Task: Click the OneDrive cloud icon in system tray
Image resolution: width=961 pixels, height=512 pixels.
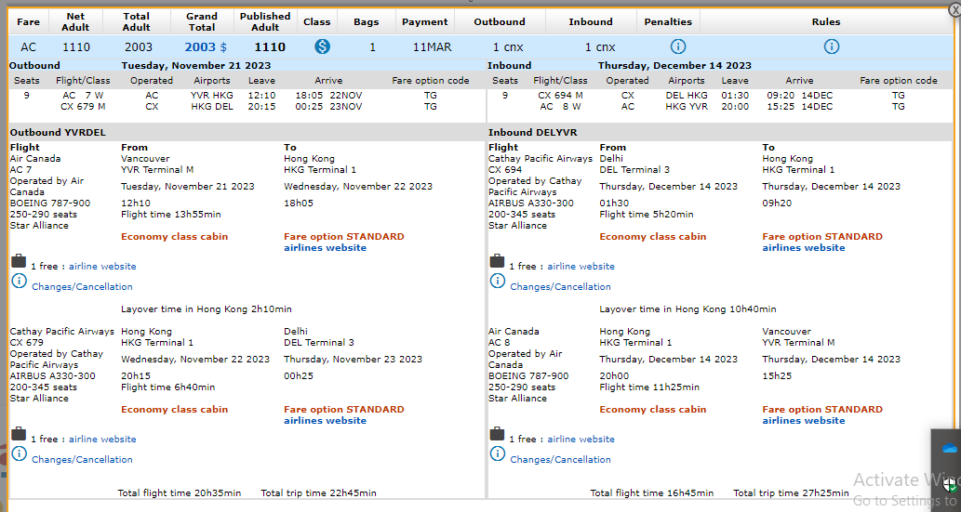Action: pyautogui.click(x=949, y=449)
